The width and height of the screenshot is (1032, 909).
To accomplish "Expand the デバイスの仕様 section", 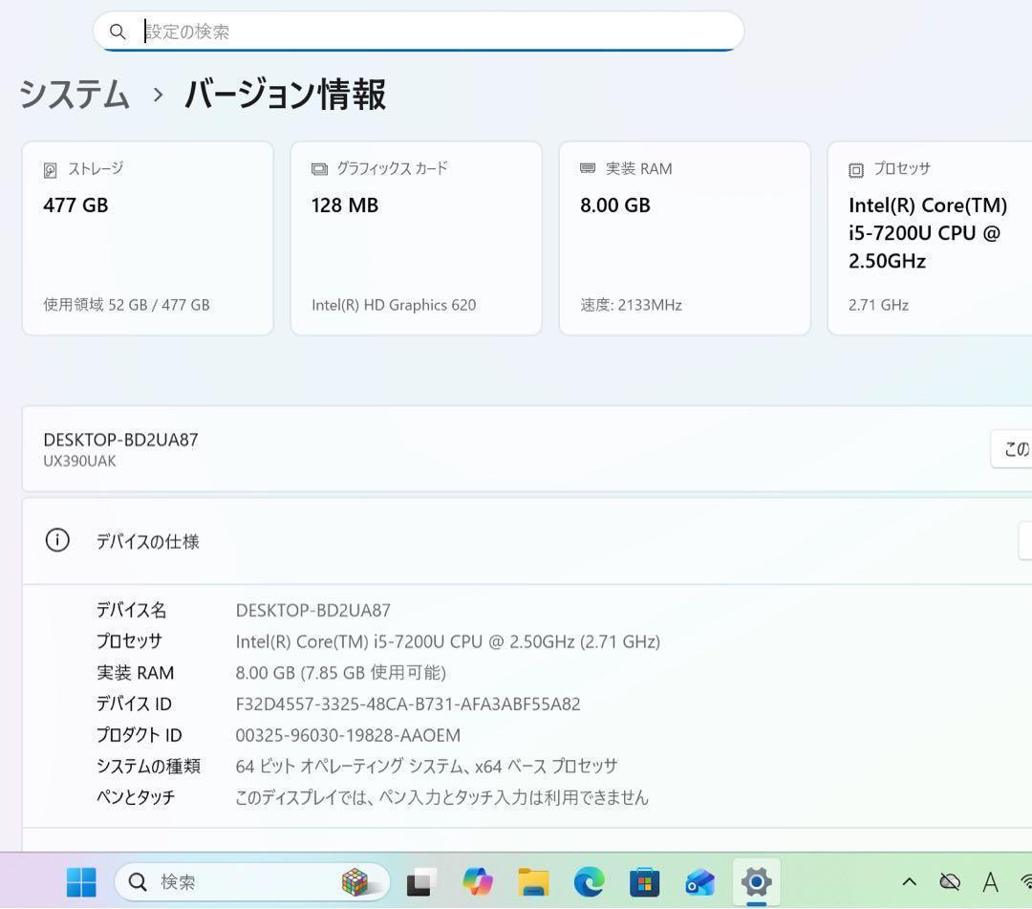I will click(x=526, y=540).
